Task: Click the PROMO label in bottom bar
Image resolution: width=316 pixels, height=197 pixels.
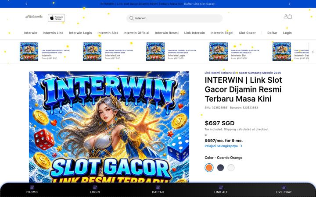Action: (x=32, y=192)
